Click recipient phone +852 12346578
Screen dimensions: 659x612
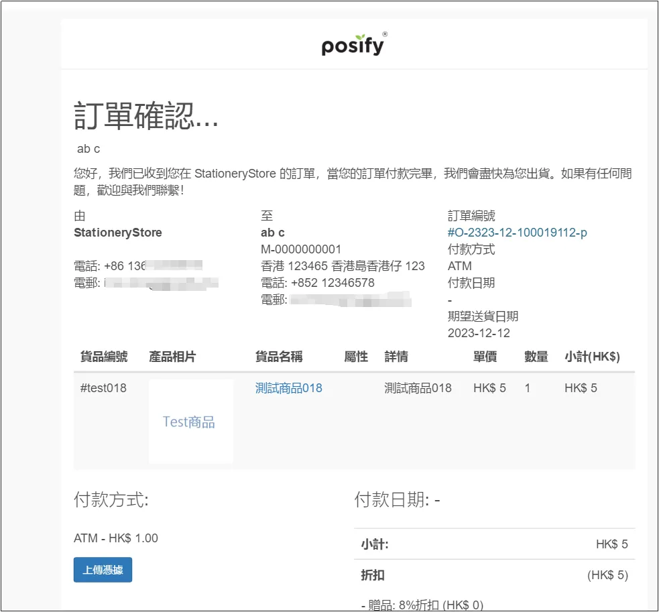point(318,282)
